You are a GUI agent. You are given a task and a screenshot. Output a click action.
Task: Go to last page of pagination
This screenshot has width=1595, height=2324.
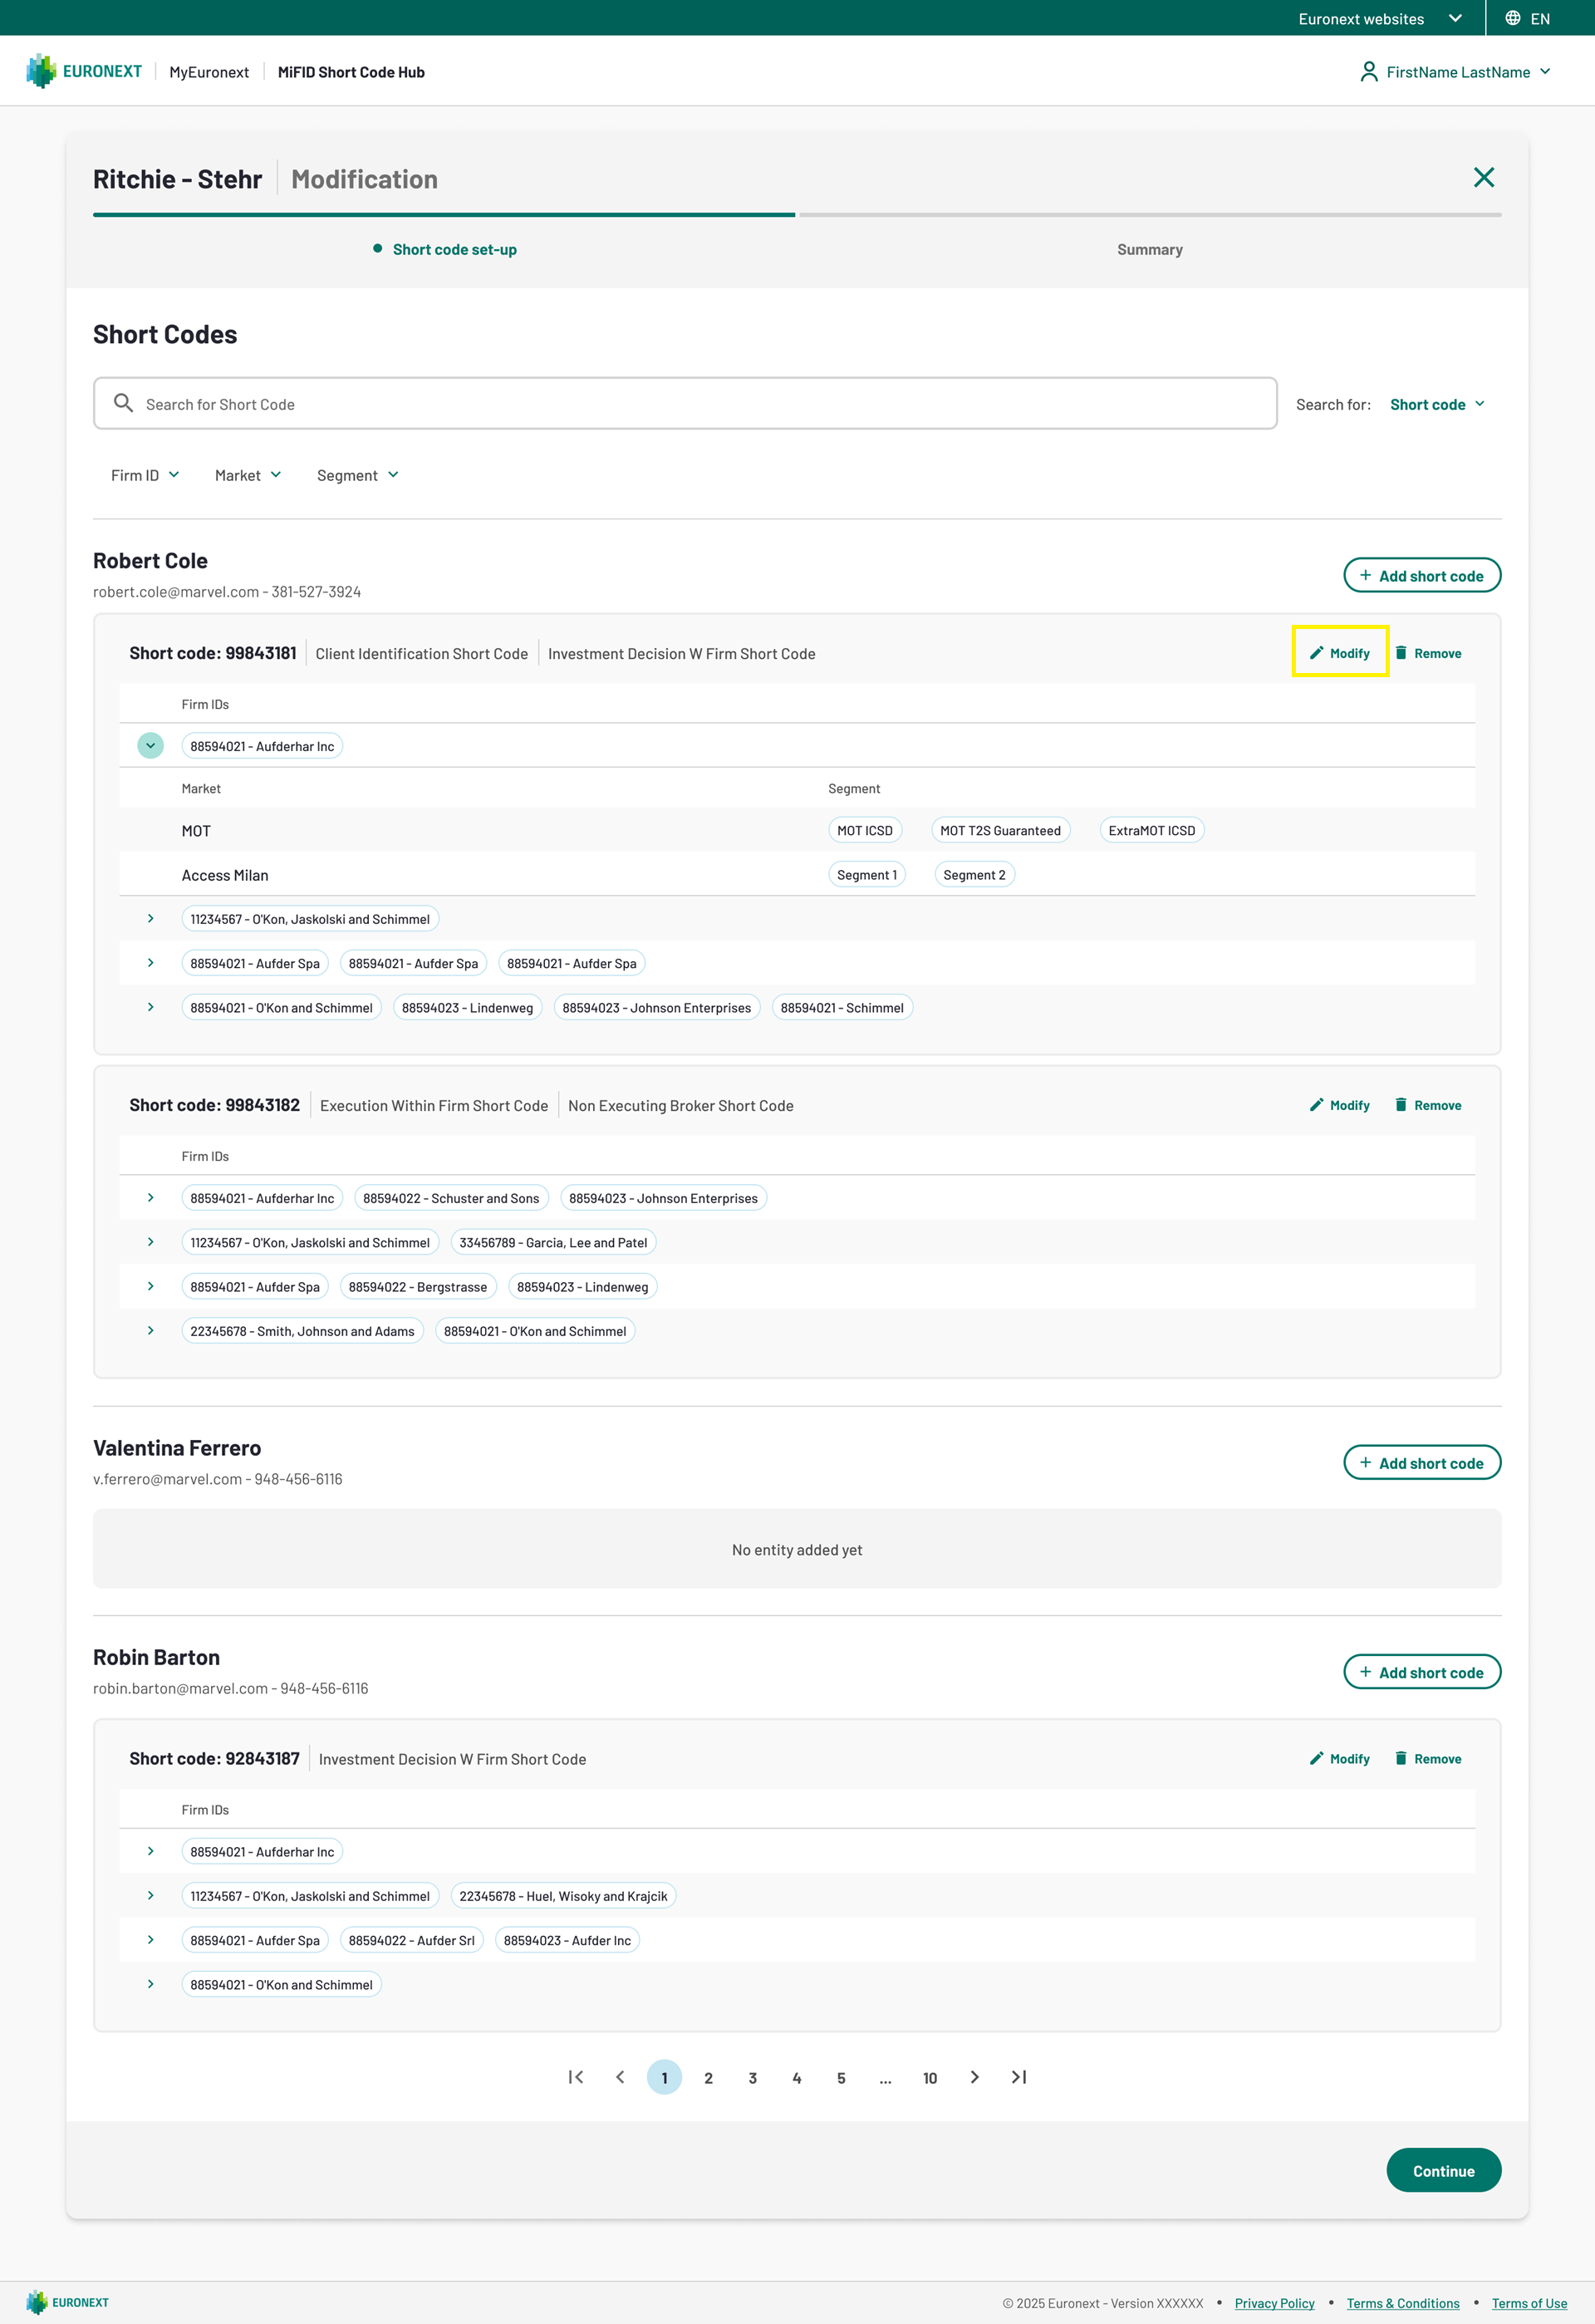pos(1018,2077)
